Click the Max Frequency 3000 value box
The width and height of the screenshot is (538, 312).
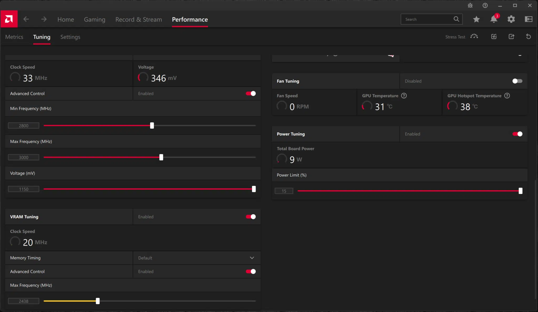point(24,157)
